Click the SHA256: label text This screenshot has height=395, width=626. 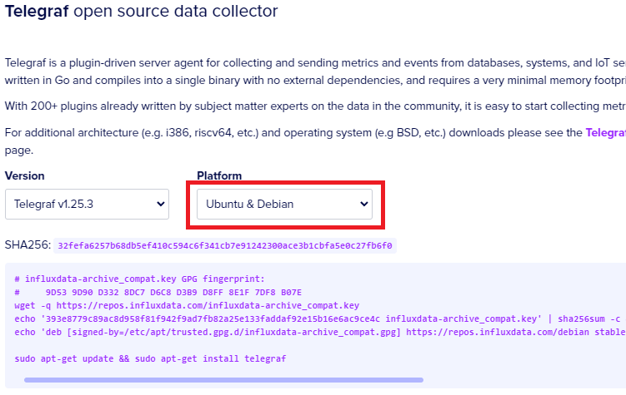[28, 246]
